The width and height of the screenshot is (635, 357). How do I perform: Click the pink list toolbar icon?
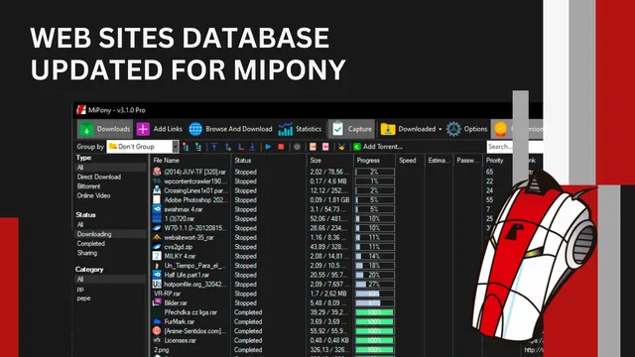(325, 147)
